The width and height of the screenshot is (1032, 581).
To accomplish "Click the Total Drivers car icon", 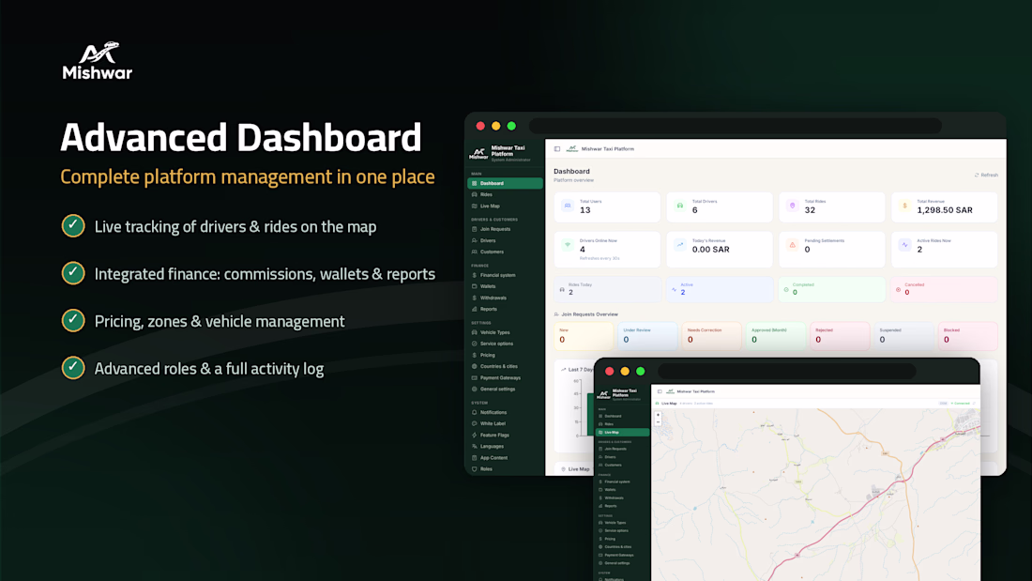I will 680,206.
